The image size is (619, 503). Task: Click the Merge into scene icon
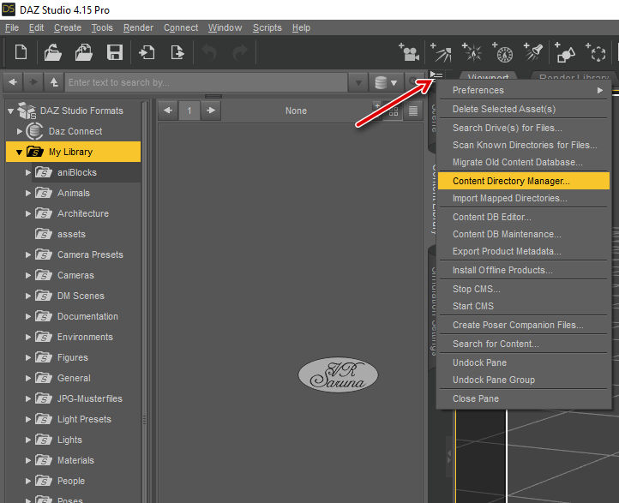(84, 52)
